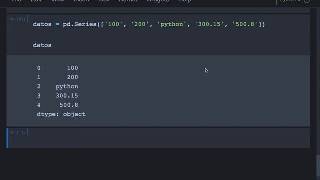Click on 'pd.Series' in the code cell
The width and height of the screenshot is (320, 180).
pos(80,24)
